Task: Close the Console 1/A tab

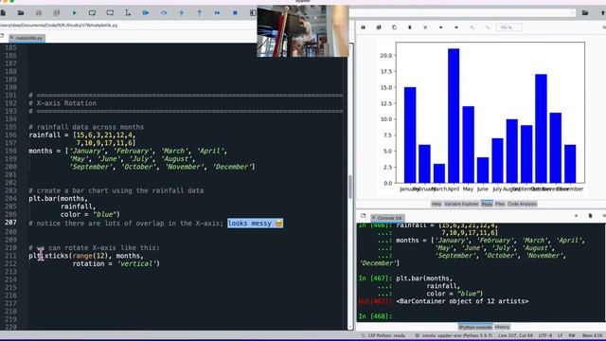Action: pyautogui.click(x=374, y=218)
